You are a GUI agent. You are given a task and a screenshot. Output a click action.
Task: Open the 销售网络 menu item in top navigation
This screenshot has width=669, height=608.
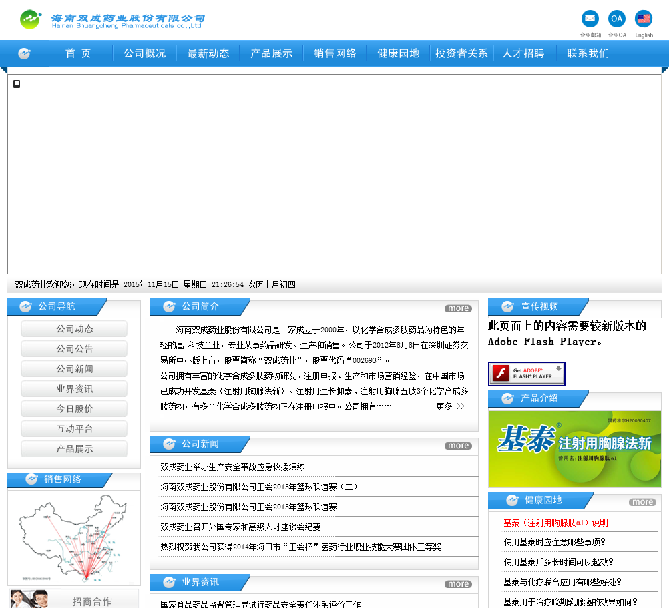pyautogui.click(x=335, y=53)
